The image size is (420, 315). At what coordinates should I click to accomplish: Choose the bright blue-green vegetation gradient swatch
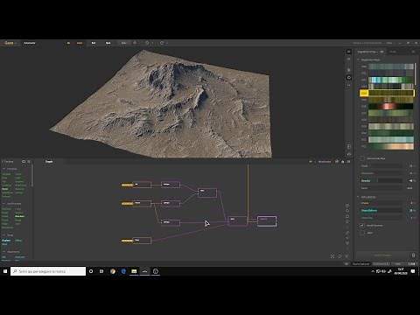click(x=391, y=80)
